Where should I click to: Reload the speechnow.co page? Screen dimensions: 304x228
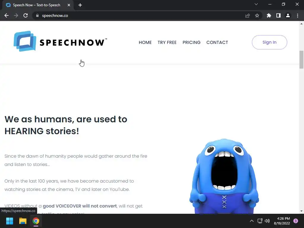[x=26, y=15]
